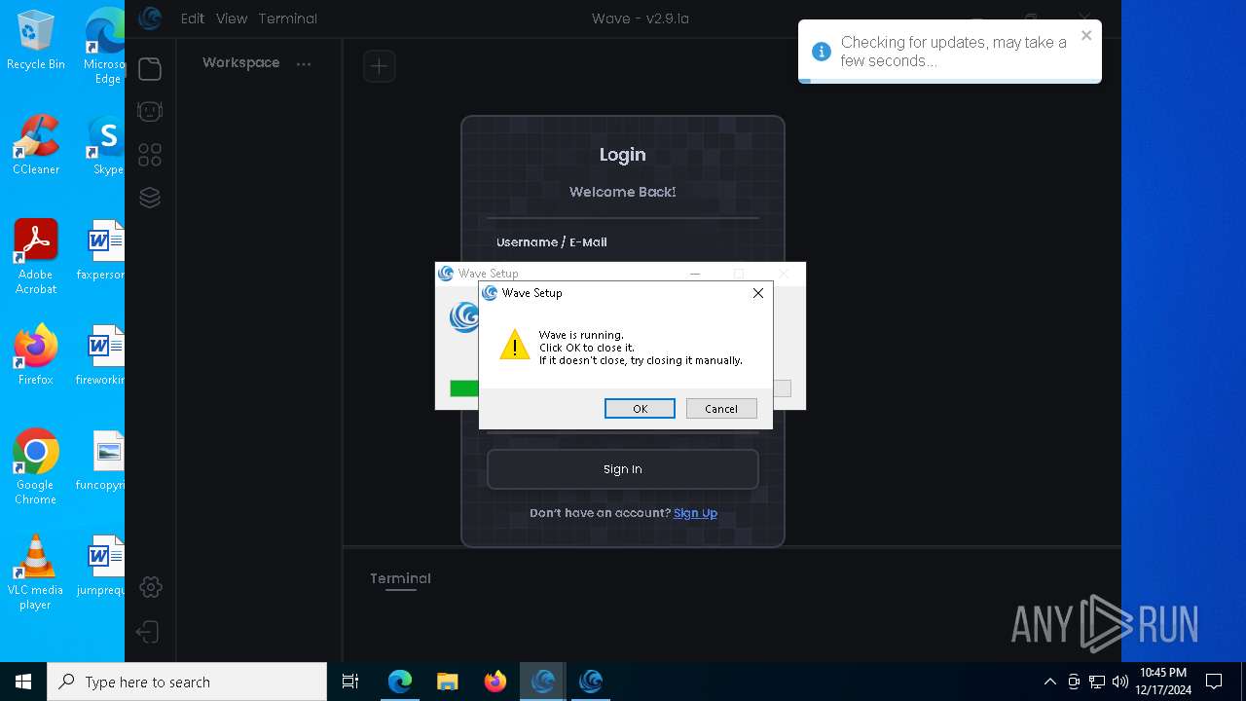Open the Windows Start menu
Viewport: 1246px width, 701px height.
pos(23,682)
